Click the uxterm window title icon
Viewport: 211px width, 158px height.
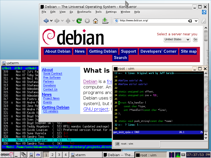[4, 63]
